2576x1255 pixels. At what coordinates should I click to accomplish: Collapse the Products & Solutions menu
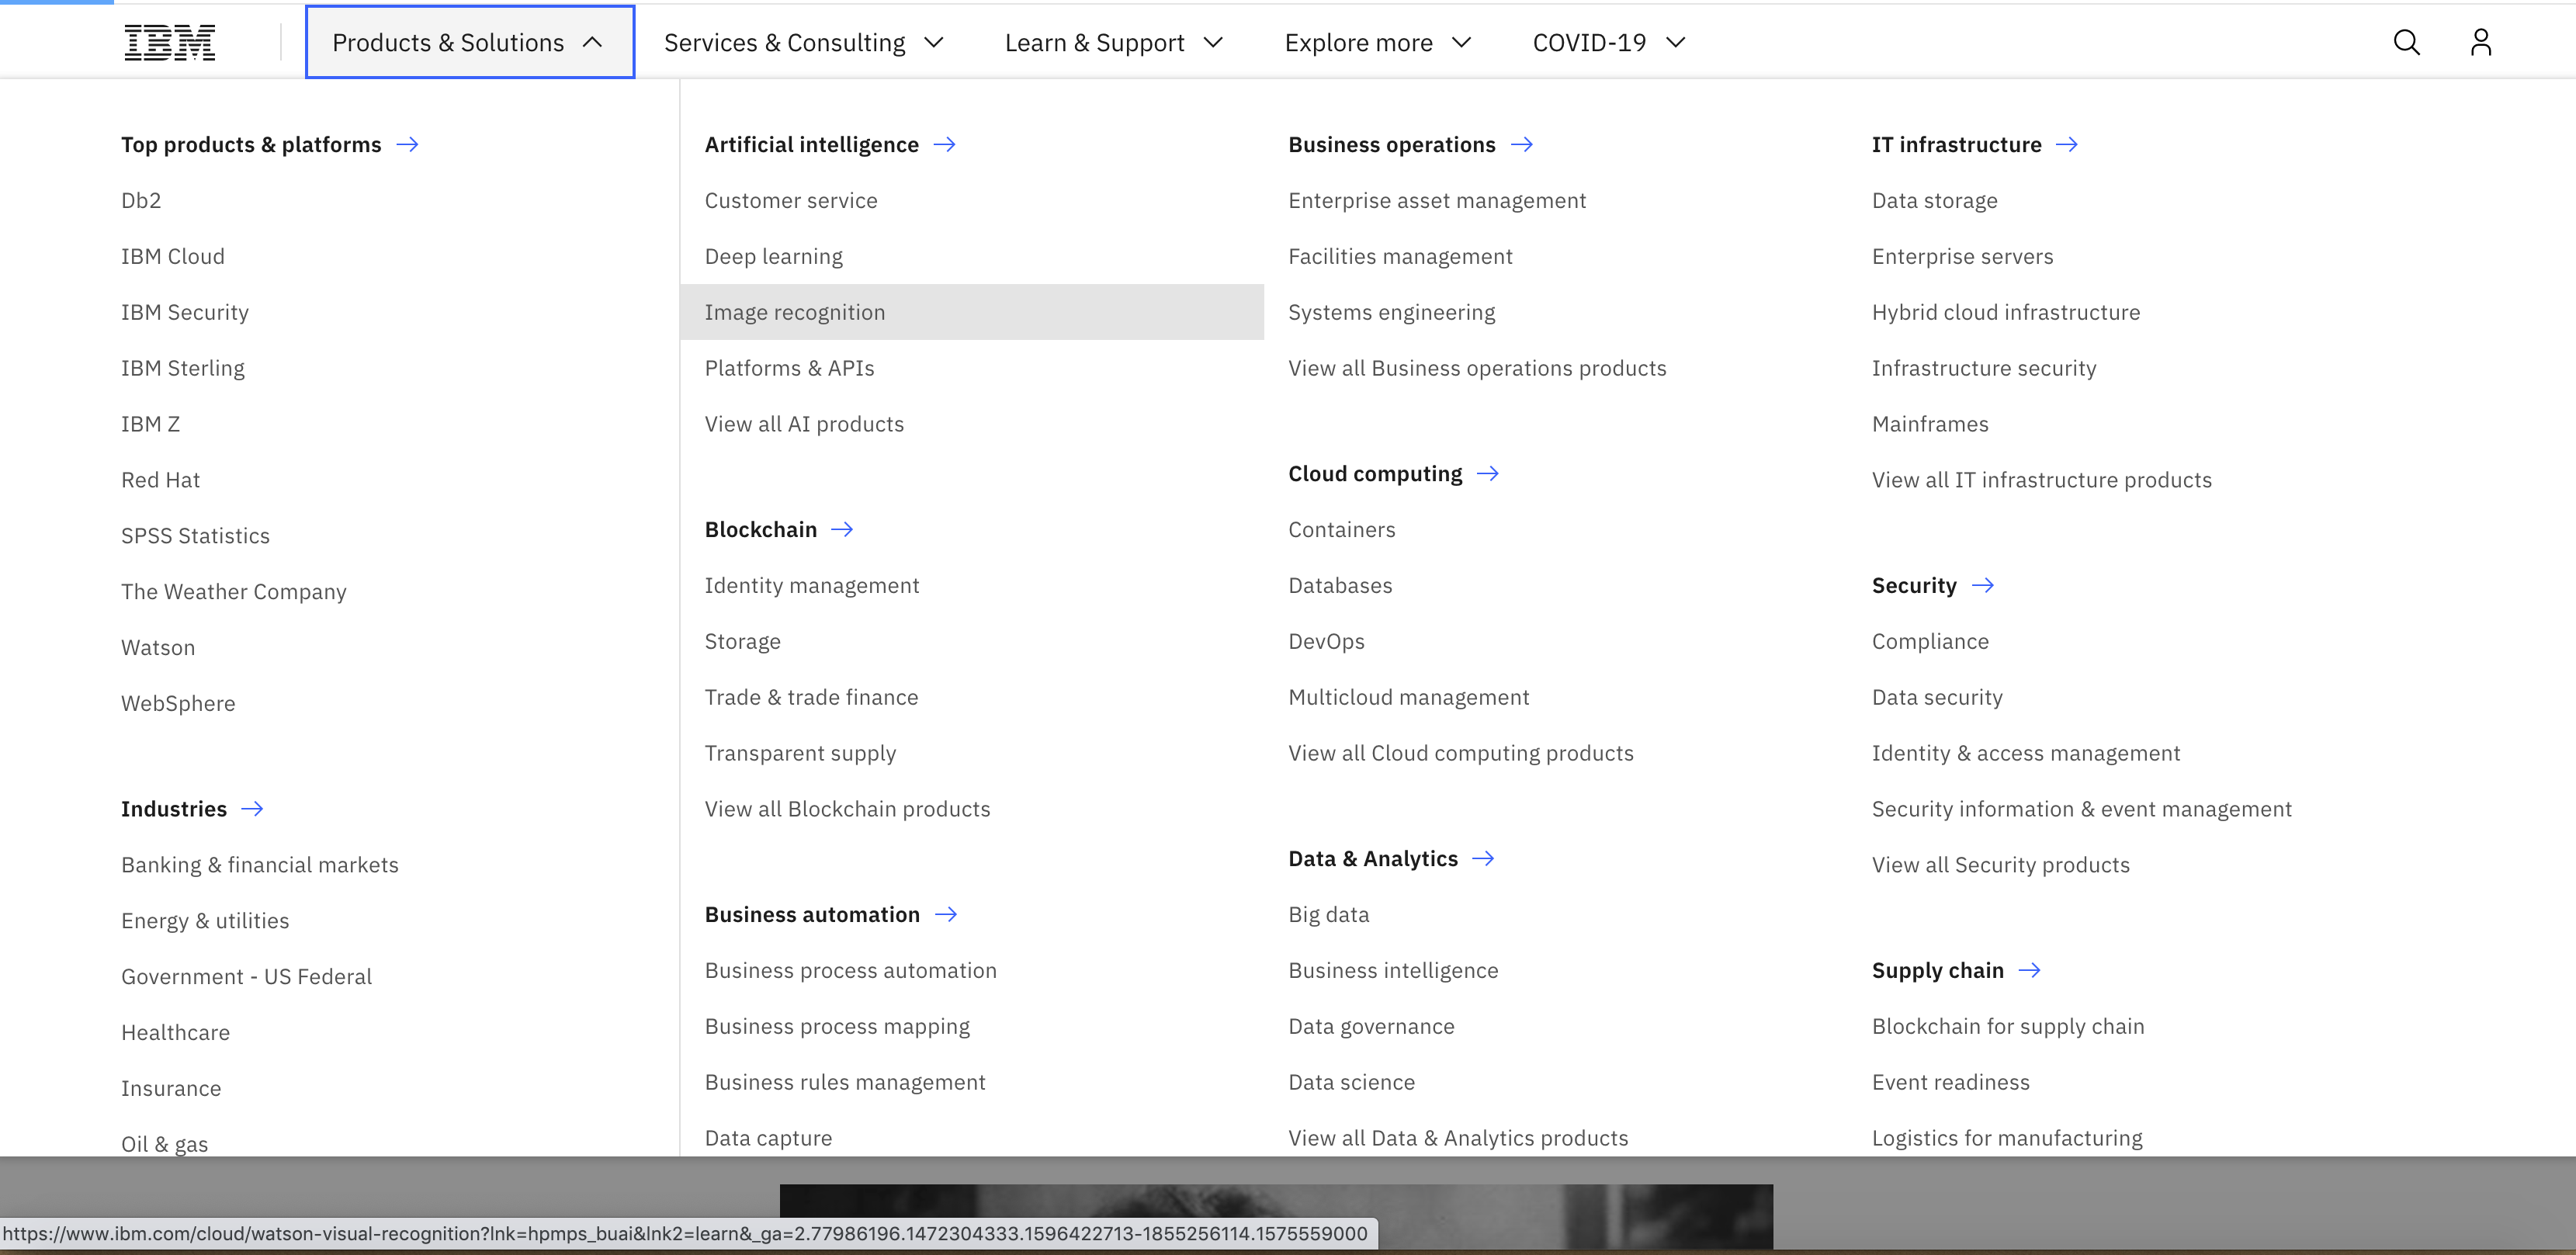[x=468, y=42]
